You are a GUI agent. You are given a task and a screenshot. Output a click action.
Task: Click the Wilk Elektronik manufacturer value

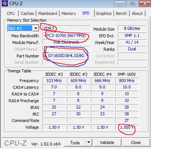(x=66, y=42)
